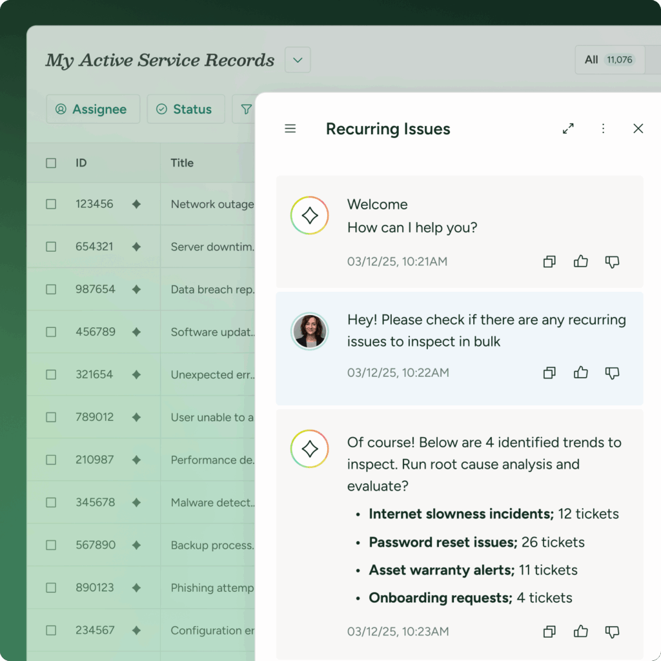
Task: Open the Malware detect record title
Action: [x=212, y=502]
